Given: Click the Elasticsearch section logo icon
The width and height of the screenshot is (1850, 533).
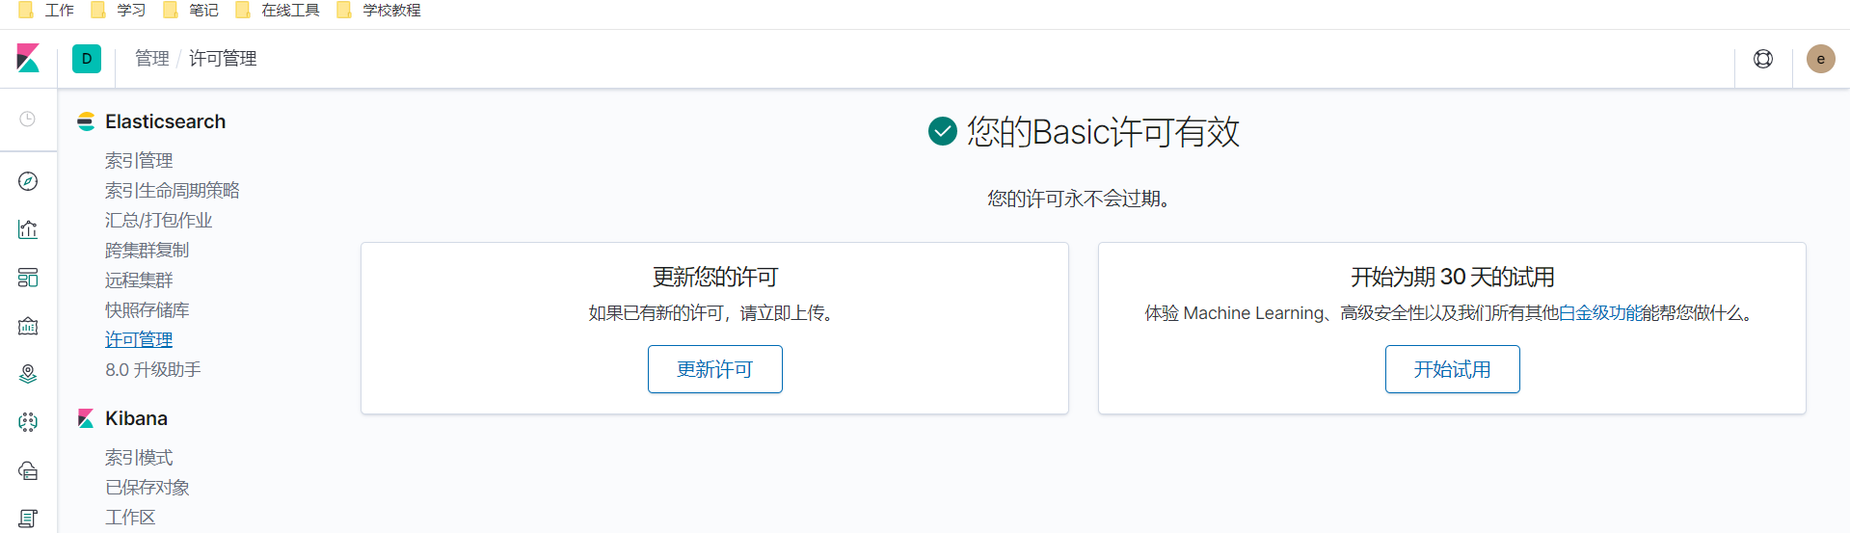Looking at the screenshot, I should 86,121.
